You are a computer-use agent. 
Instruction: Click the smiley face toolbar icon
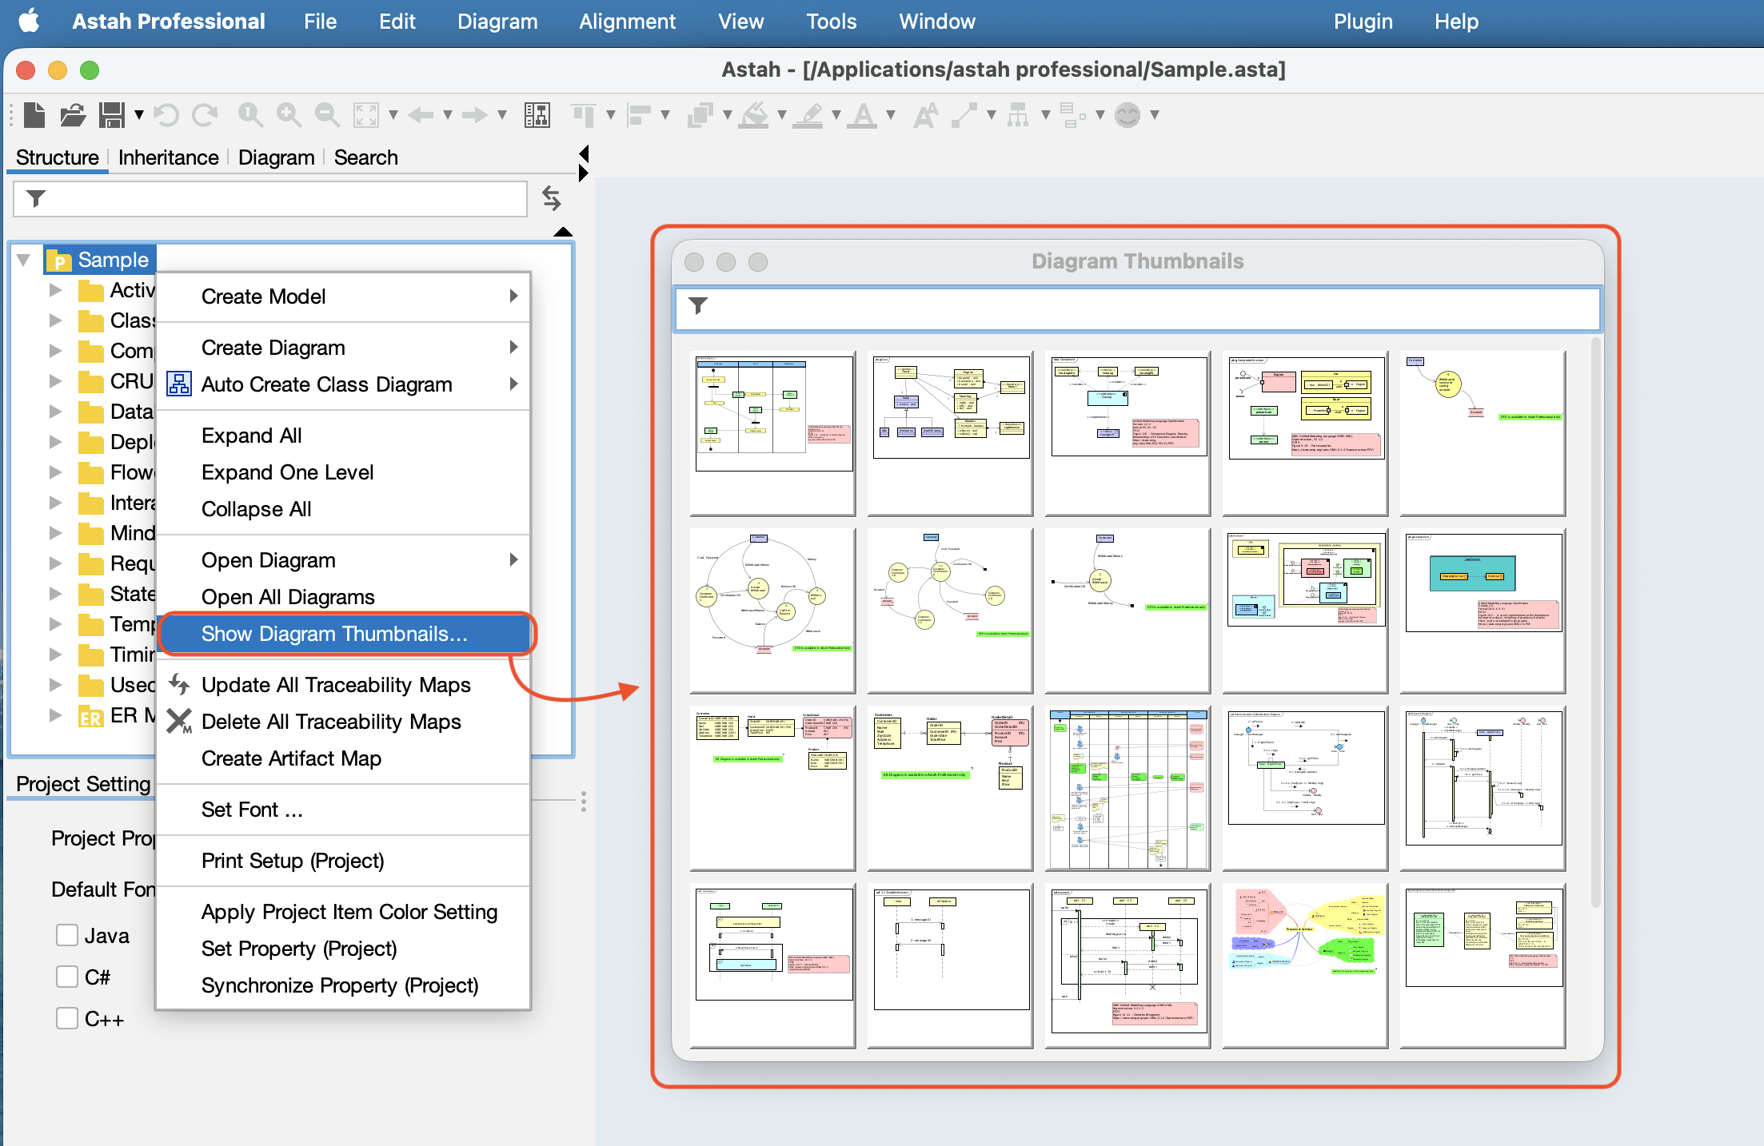pyautogui.click(x=1127, y=115)
